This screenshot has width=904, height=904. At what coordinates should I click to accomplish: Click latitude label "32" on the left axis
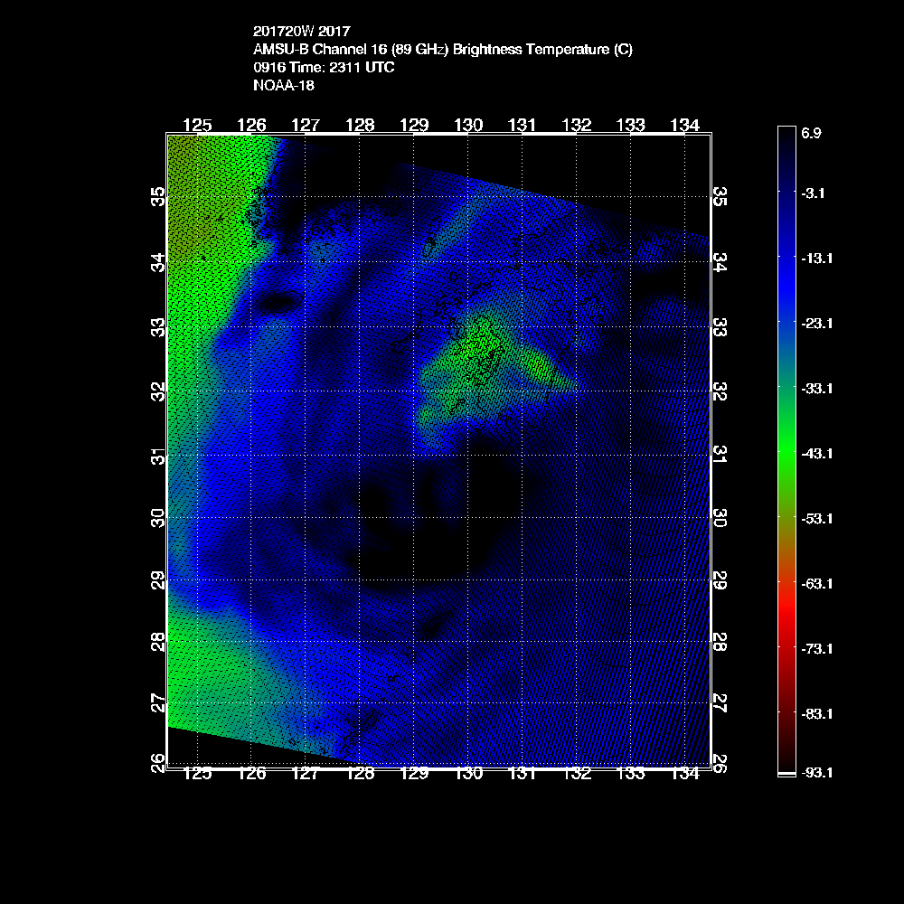click(x=158, y=391)
